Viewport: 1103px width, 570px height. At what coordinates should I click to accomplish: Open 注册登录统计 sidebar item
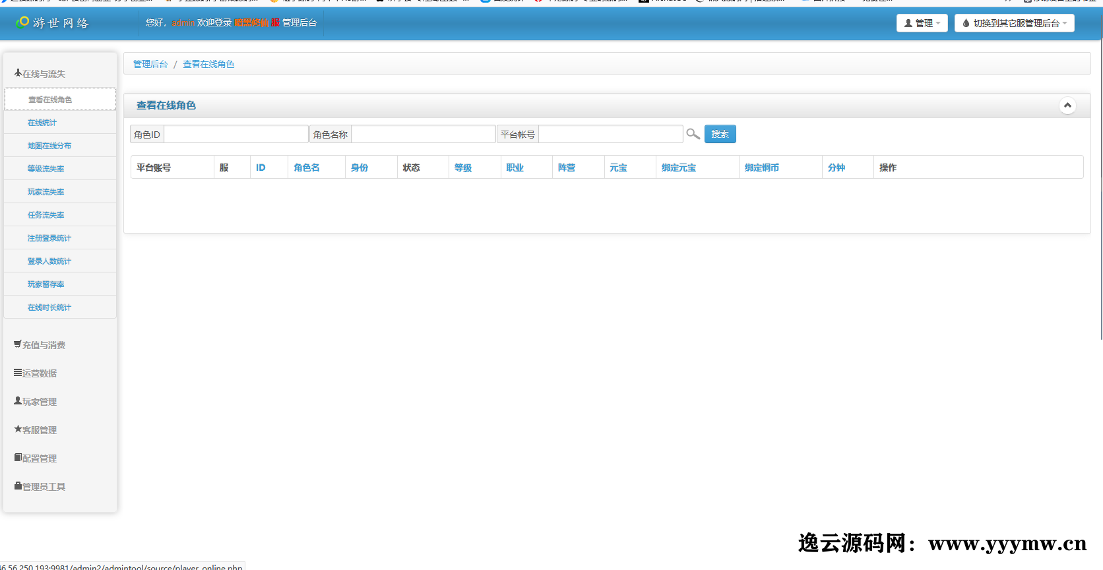coord(60,238)
